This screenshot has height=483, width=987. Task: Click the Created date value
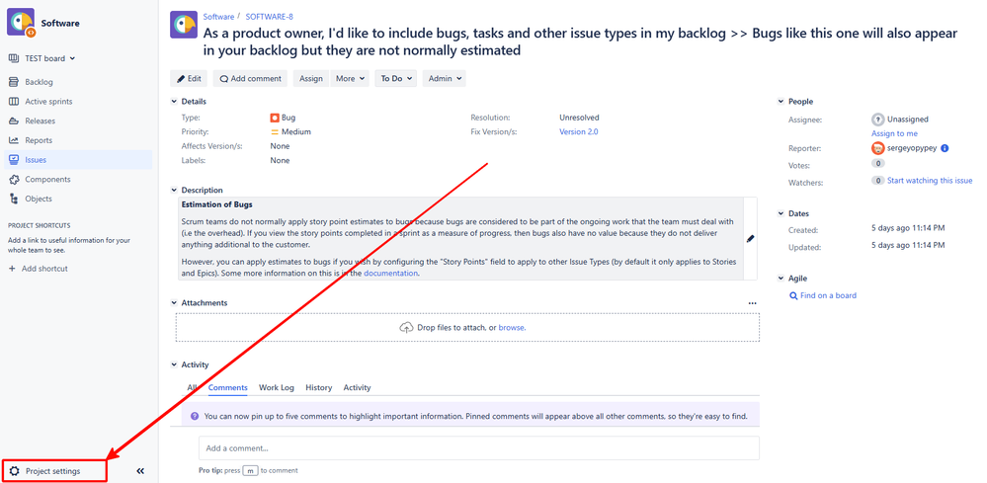(908, 228)
